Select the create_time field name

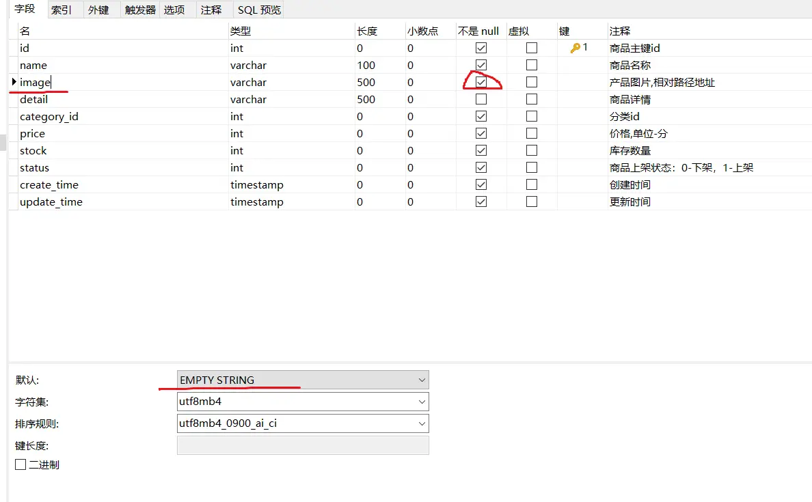123,185
